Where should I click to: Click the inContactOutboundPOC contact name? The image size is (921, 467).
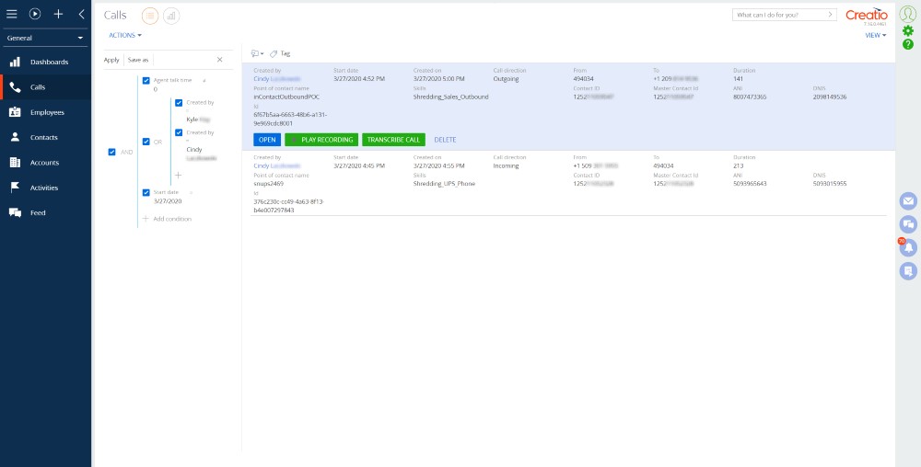coord(286,97)
